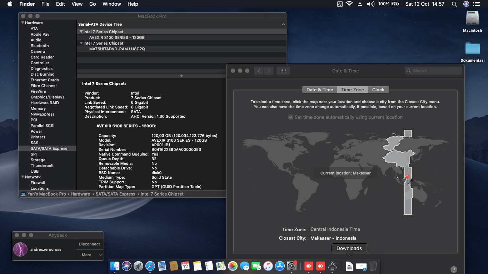The height and width of the screenshot is (274, 488).
Task: Click the Wi-Fi status icon
Action: [x=349, y=4]
